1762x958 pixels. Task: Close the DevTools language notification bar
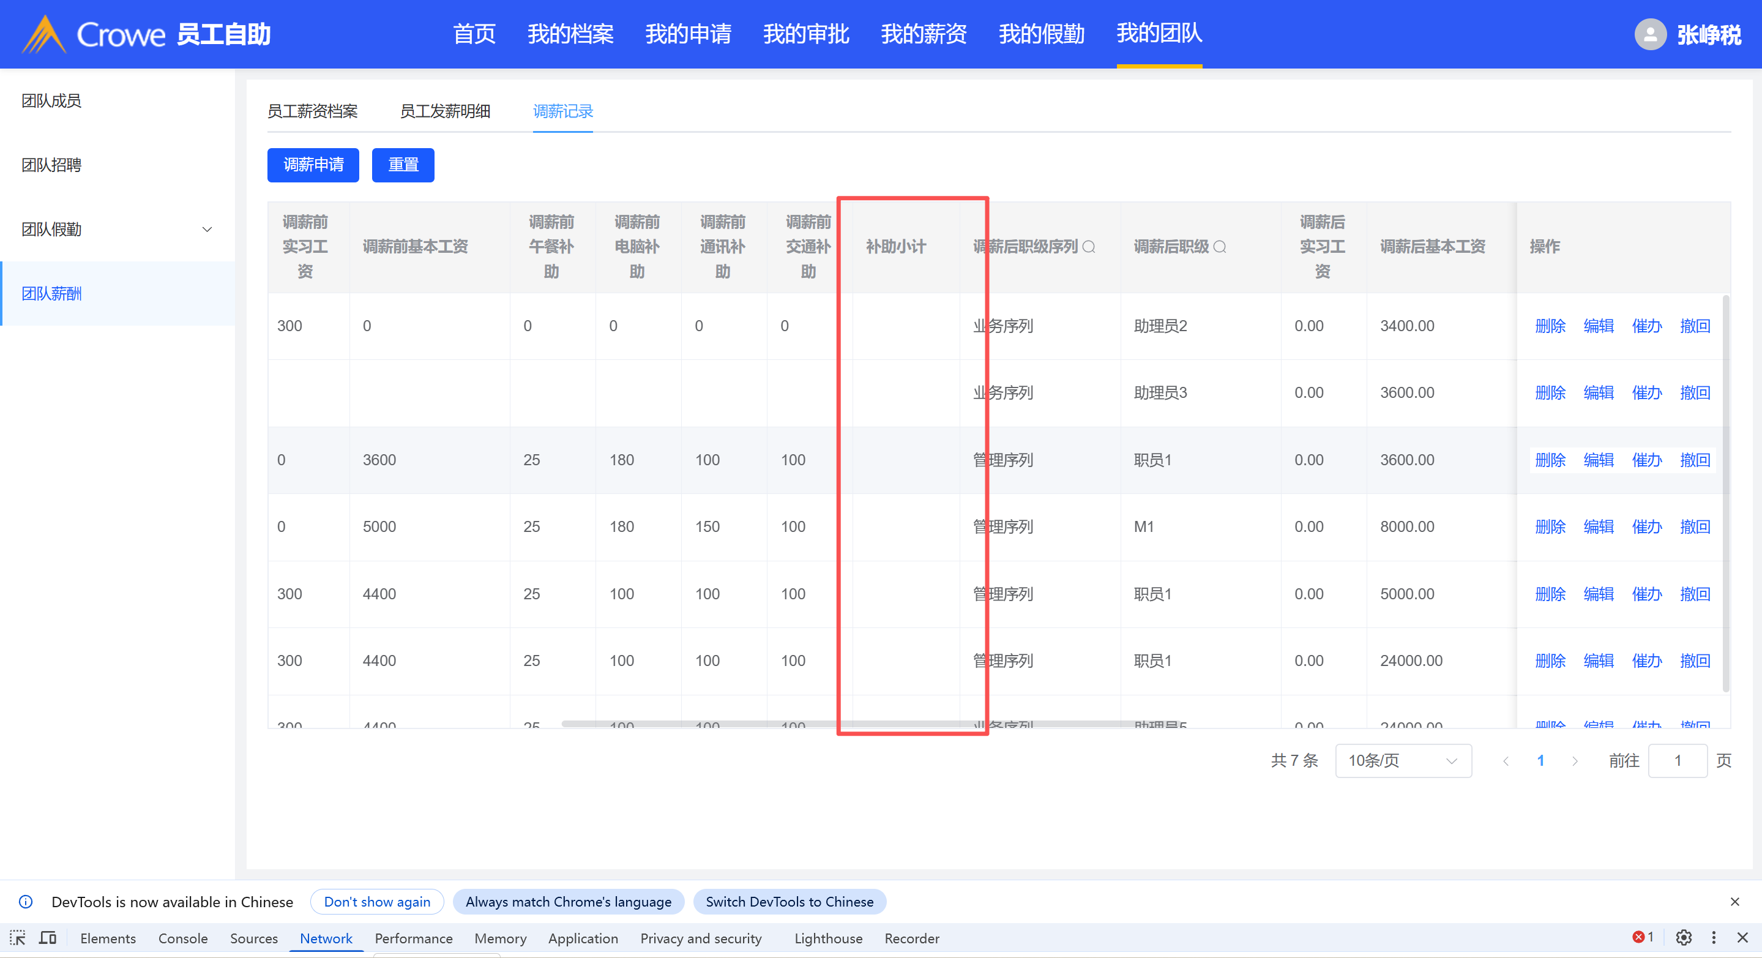[1734, 901]
